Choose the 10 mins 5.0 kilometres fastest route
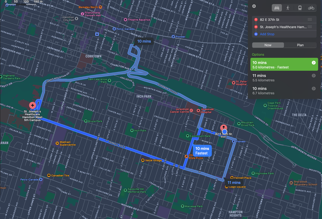This screenshot has width=322, height=219. click(284, 65)
